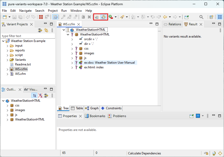Click the New Wizard toolbar icon
This screenshot has height=157, width=224.
pos(4,17)
